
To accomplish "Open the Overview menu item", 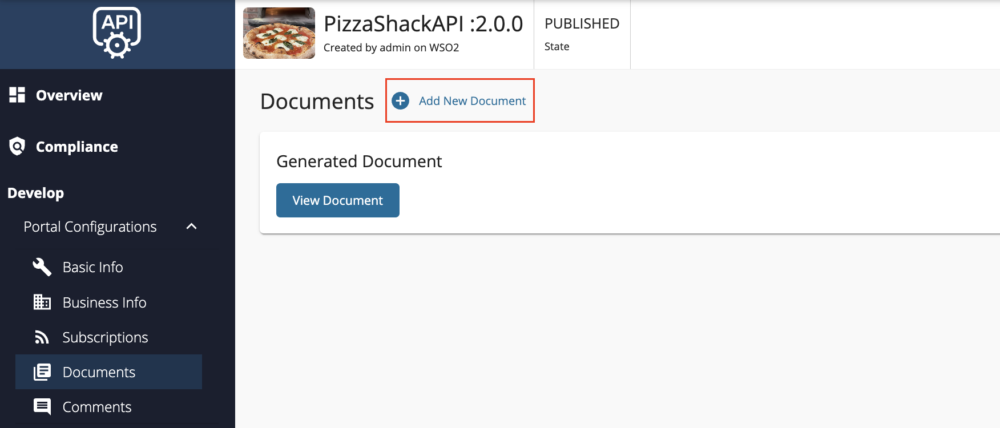I will point(69,95).
